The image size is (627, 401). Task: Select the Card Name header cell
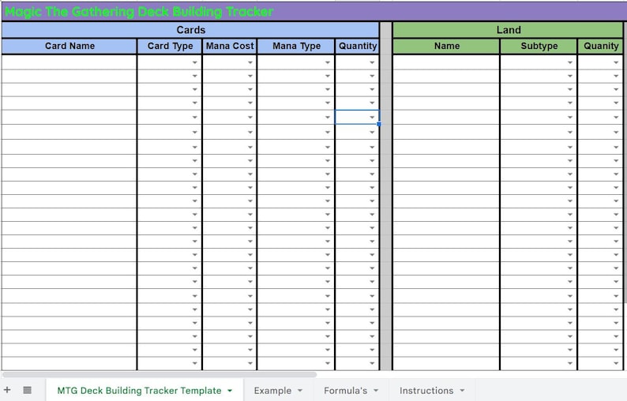[69, 46]
